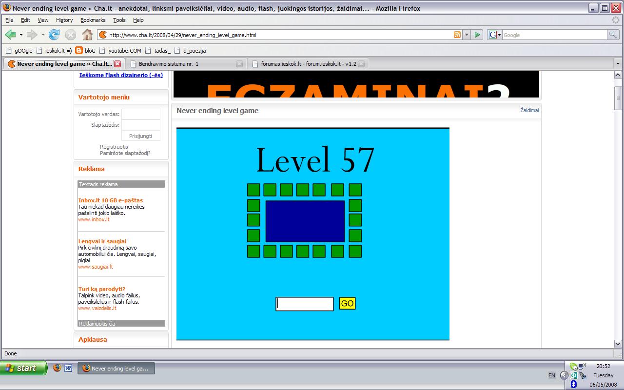Click the EN language indicator

[551, 375]
